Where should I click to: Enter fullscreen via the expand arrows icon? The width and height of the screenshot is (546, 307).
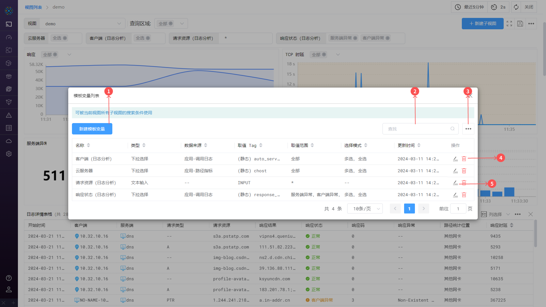pos(509,24)
